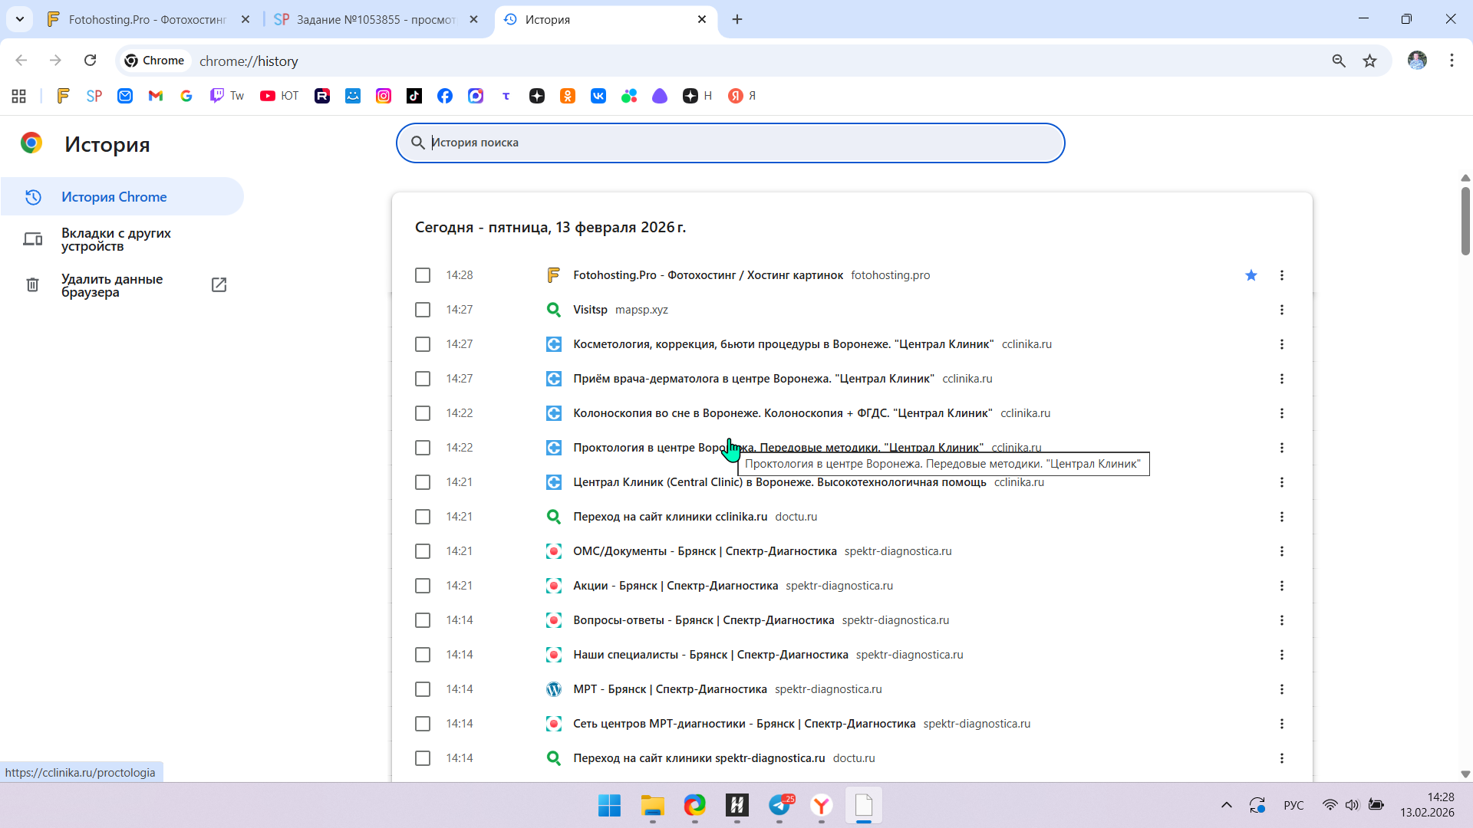Select Вкладки с других устройств sidebar item
The height and width of the screenshot is (828, 1473).
[116, 239]
